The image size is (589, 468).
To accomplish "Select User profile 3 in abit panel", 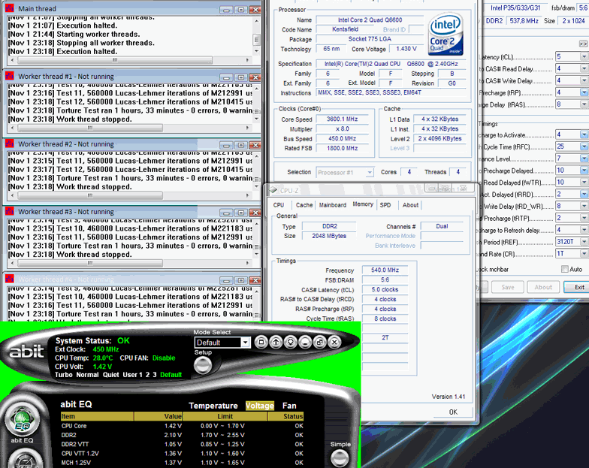I will tap(155, 374).
